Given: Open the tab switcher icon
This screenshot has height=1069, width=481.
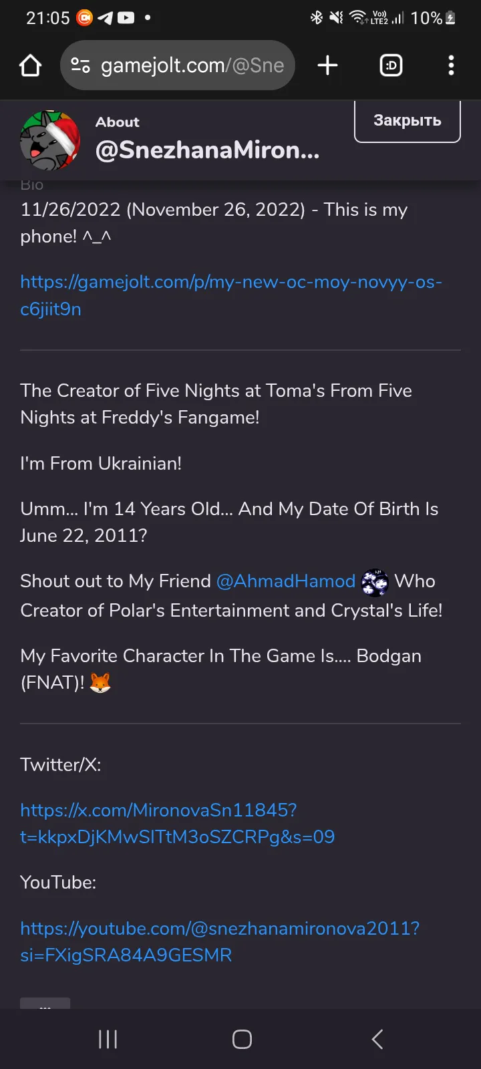Looking at the screenshot, I should click(x=391, y=65).
